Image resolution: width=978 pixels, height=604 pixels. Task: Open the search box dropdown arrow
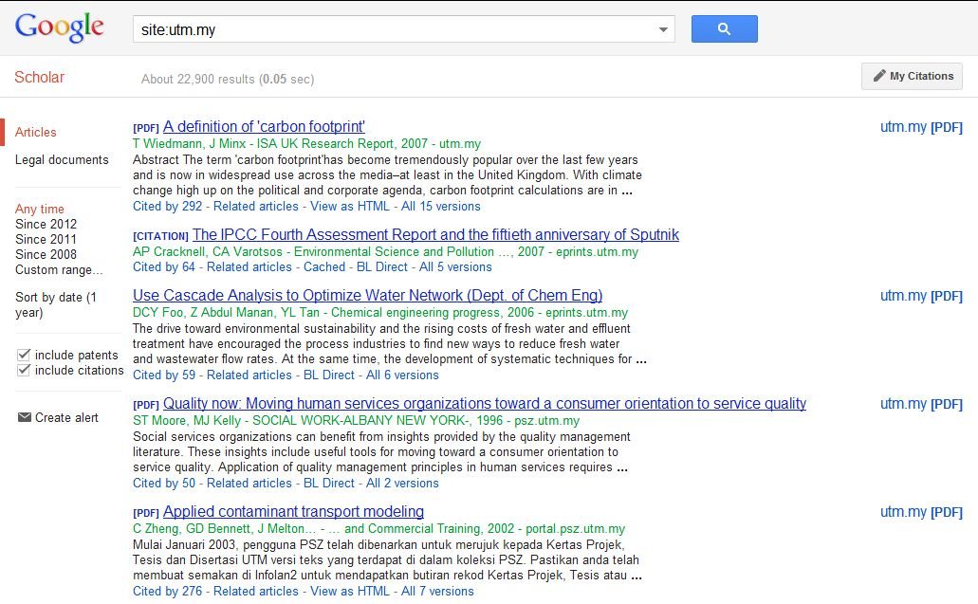(x=663, y=29)
